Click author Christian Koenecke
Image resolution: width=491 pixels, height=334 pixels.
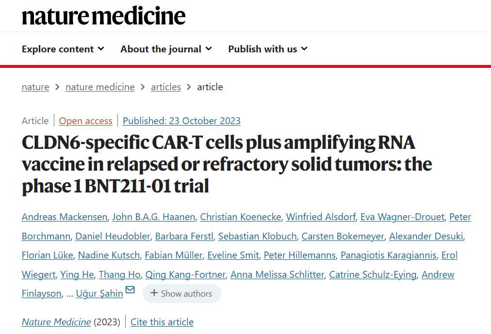pos(241,217)
